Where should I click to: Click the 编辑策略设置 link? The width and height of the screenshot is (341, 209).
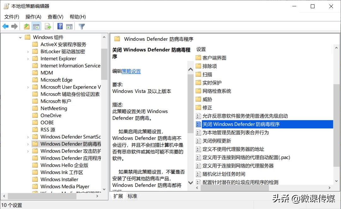(x=131, y=71)
